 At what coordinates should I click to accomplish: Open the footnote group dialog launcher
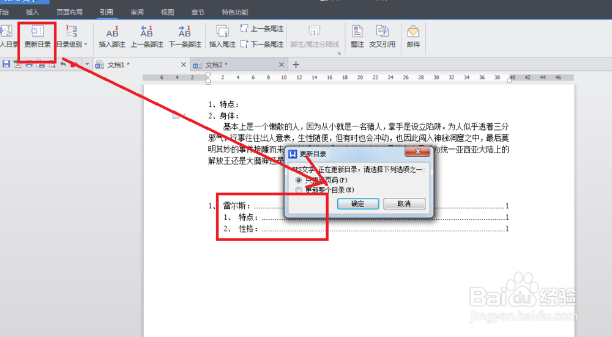pyautogui.click(x=339, y=53)
